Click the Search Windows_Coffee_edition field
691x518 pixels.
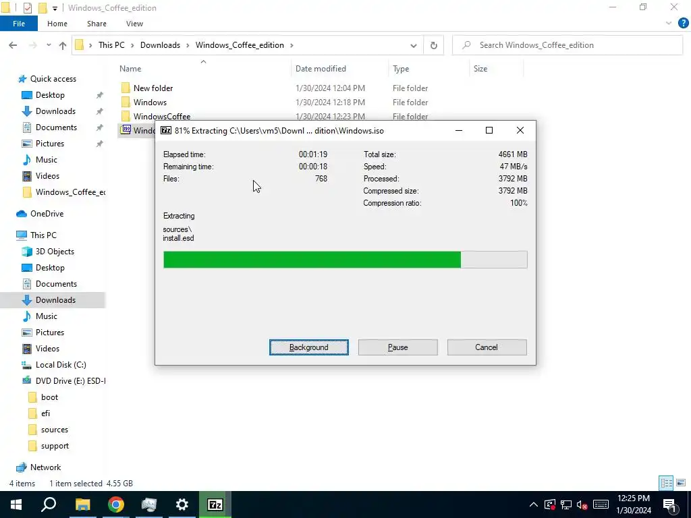click(x=568, y=45)
